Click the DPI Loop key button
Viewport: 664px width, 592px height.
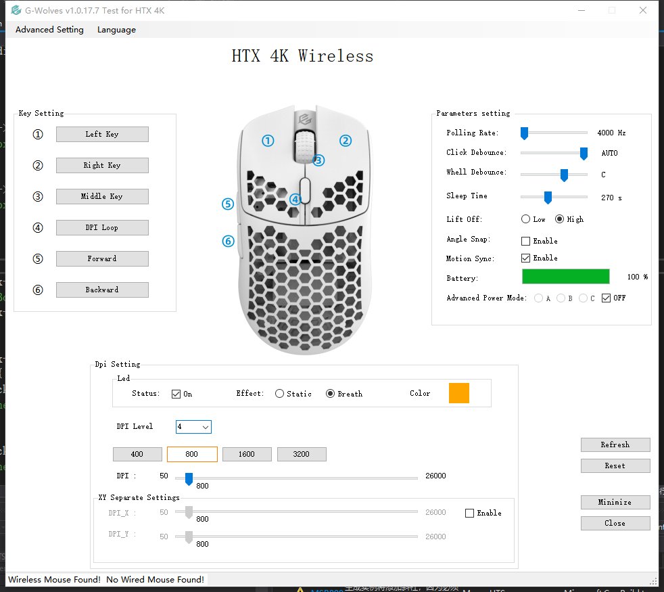102,227
